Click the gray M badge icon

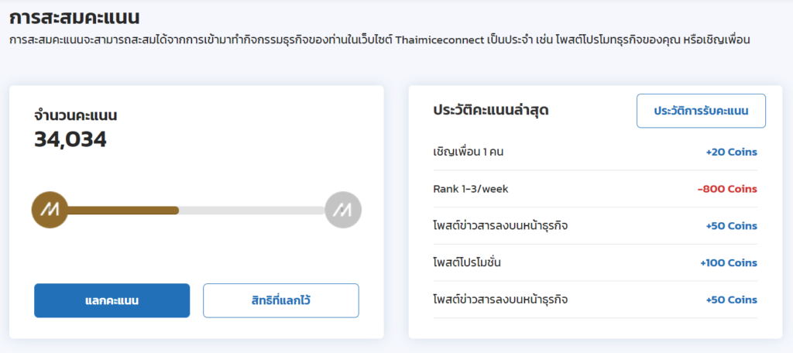click(343, 210)
